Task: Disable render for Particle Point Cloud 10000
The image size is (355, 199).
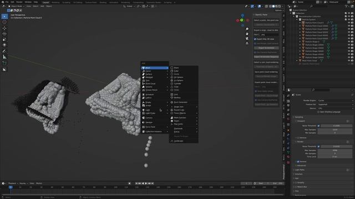Action: 352,26
